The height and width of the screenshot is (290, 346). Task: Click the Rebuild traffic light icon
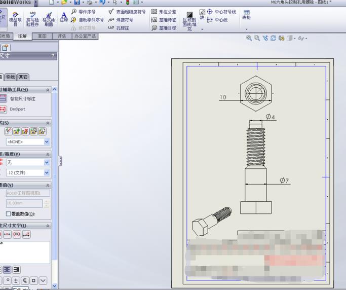(x=128, y=2)
